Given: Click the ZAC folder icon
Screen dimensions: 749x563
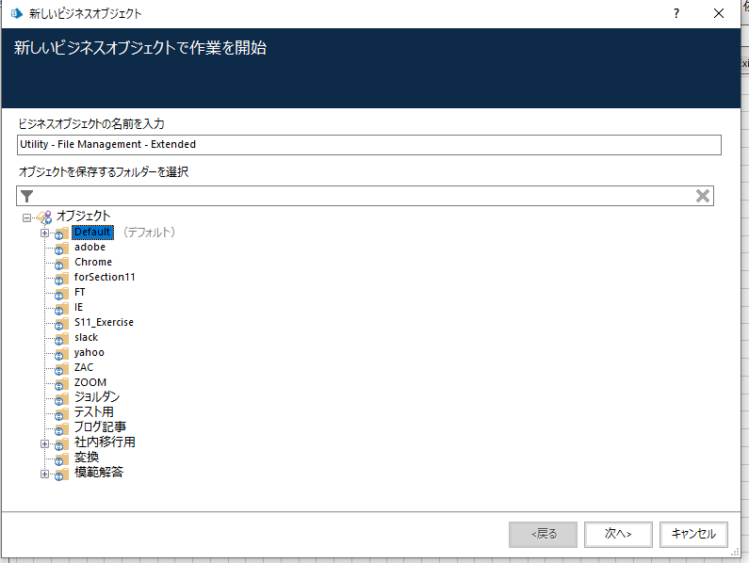Looking at the screenshot, I should (x=61, y=369).
